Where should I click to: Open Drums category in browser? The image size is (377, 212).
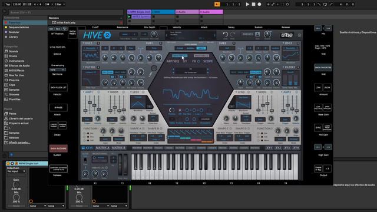(13, 56)
